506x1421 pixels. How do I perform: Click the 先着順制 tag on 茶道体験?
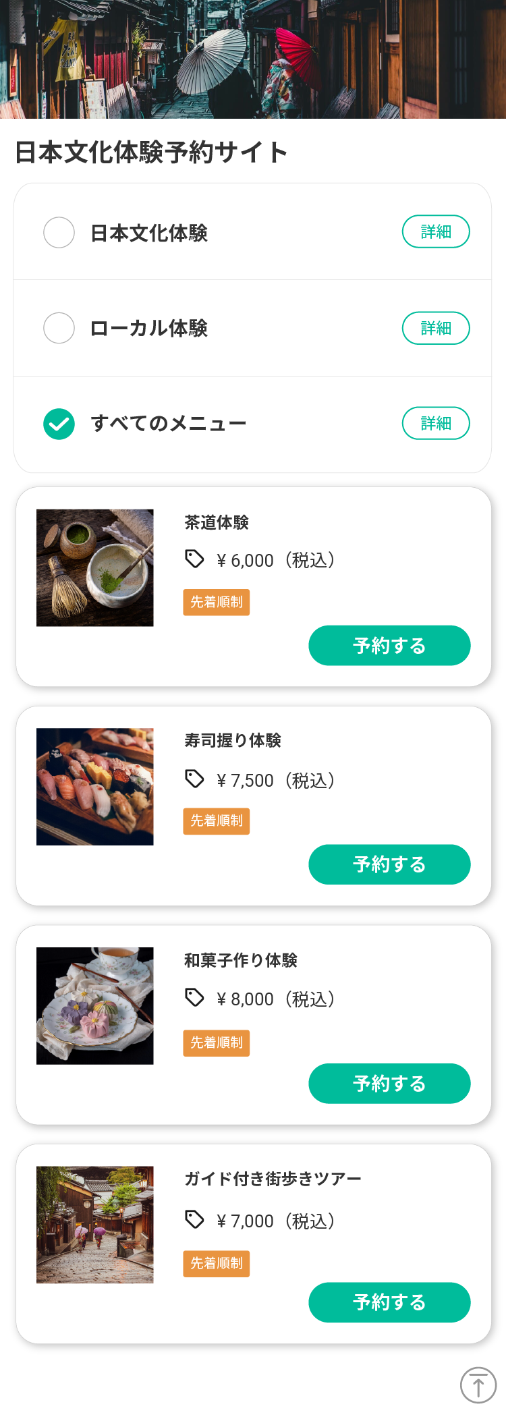(x=217, y=602)
